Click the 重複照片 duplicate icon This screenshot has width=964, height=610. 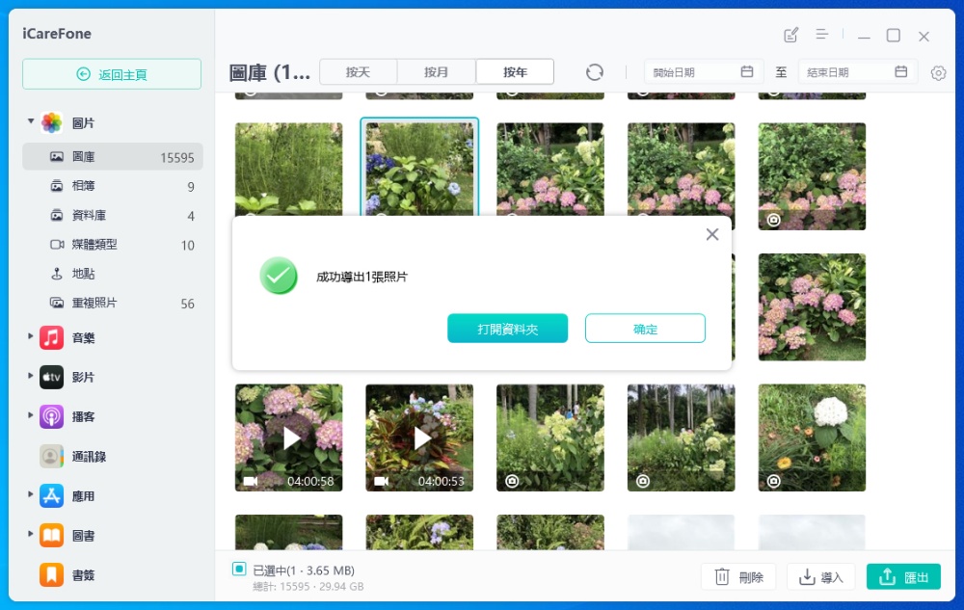point(57,303)
